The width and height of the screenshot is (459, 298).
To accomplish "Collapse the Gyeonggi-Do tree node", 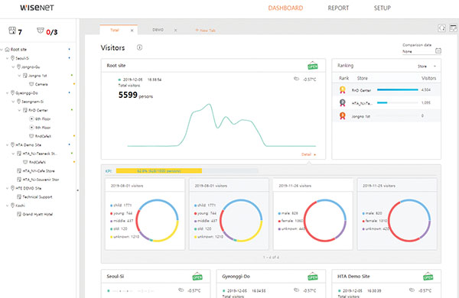I will point(8,93).
